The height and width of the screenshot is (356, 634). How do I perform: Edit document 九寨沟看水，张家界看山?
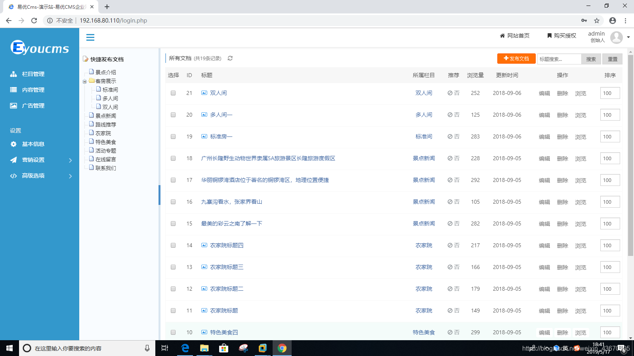pyautogui.click(x=544, y=202)
